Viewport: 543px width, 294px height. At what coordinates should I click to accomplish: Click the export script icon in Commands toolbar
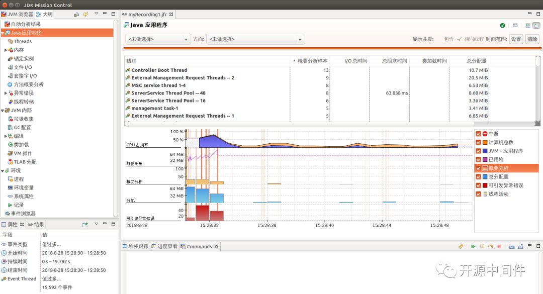click(x=520, y=247)
